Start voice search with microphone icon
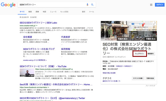This screenshot has width=166, height=101. click(87, 5)
